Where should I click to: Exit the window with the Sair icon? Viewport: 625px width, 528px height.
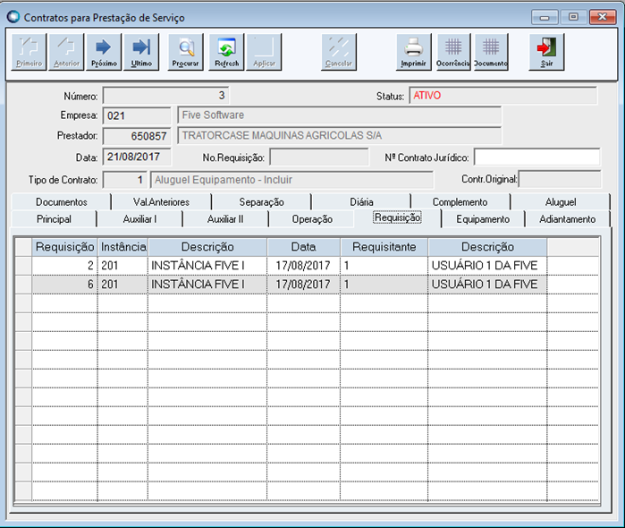click(547, 52)
